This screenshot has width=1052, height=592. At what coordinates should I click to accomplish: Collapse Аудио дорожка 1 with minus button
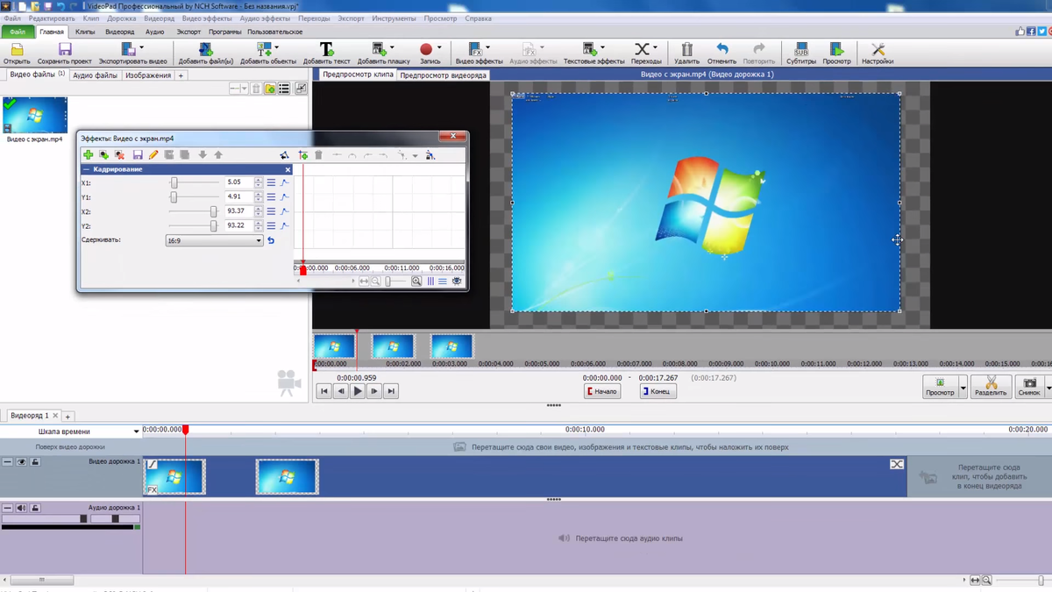(x=7, y=508)
